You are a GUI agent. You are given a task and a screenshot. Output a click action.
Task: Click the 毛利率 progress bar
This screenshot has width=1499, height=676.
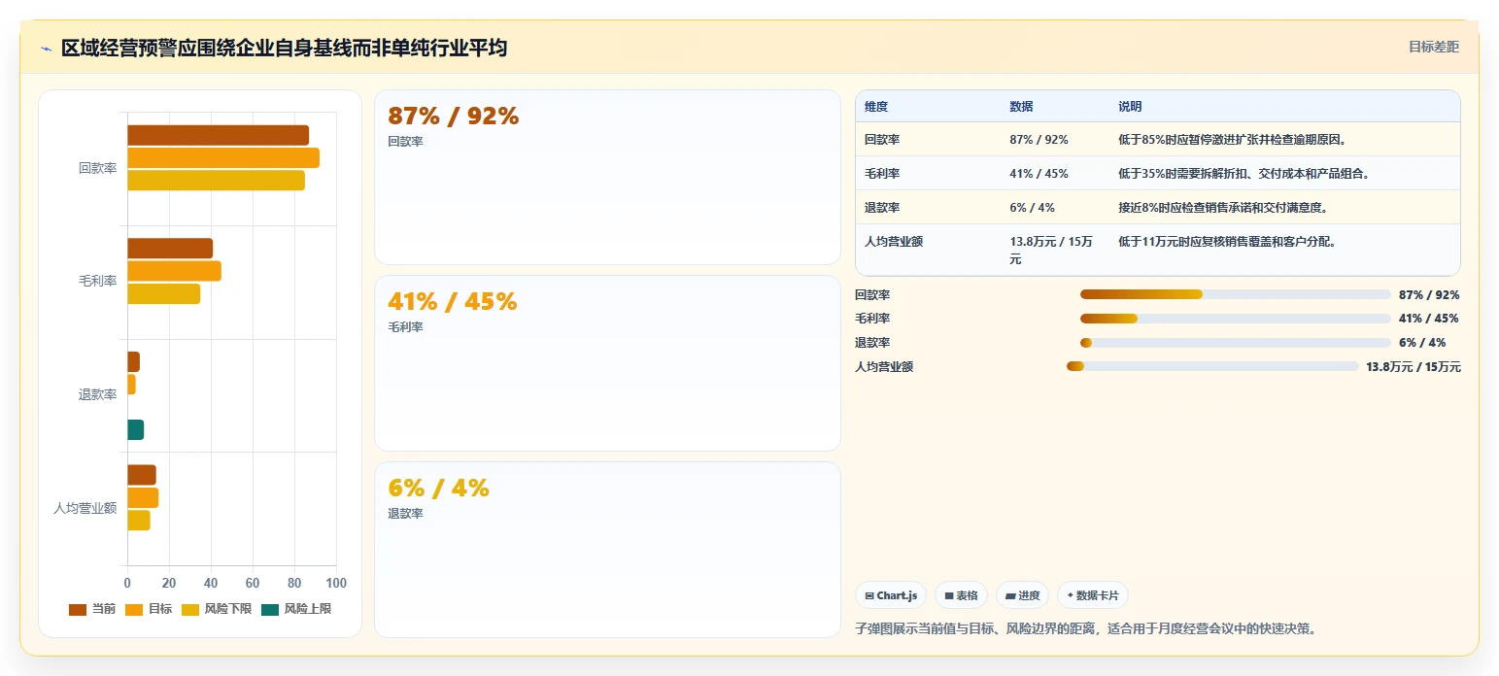(x=1236, y=319)
